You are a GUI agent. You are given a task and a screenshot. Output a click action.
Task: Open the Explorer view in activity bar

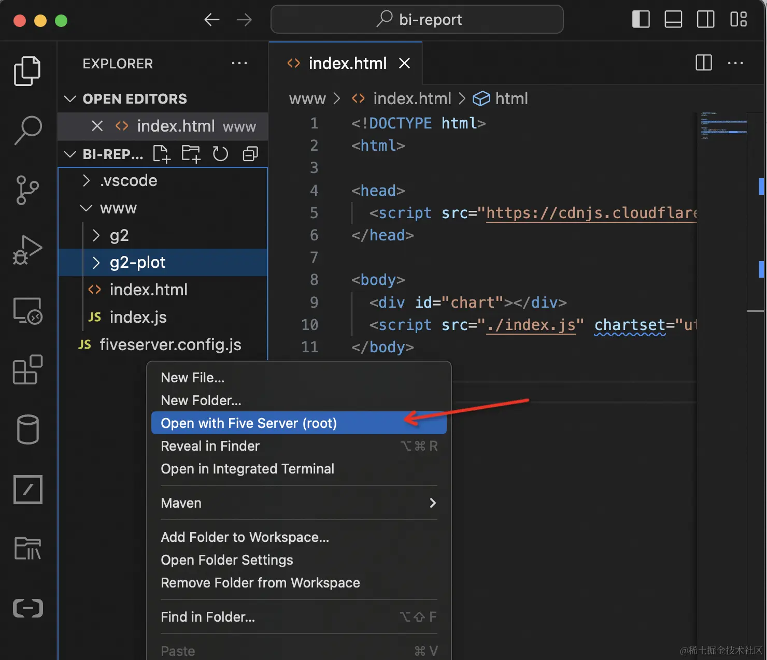27,71
